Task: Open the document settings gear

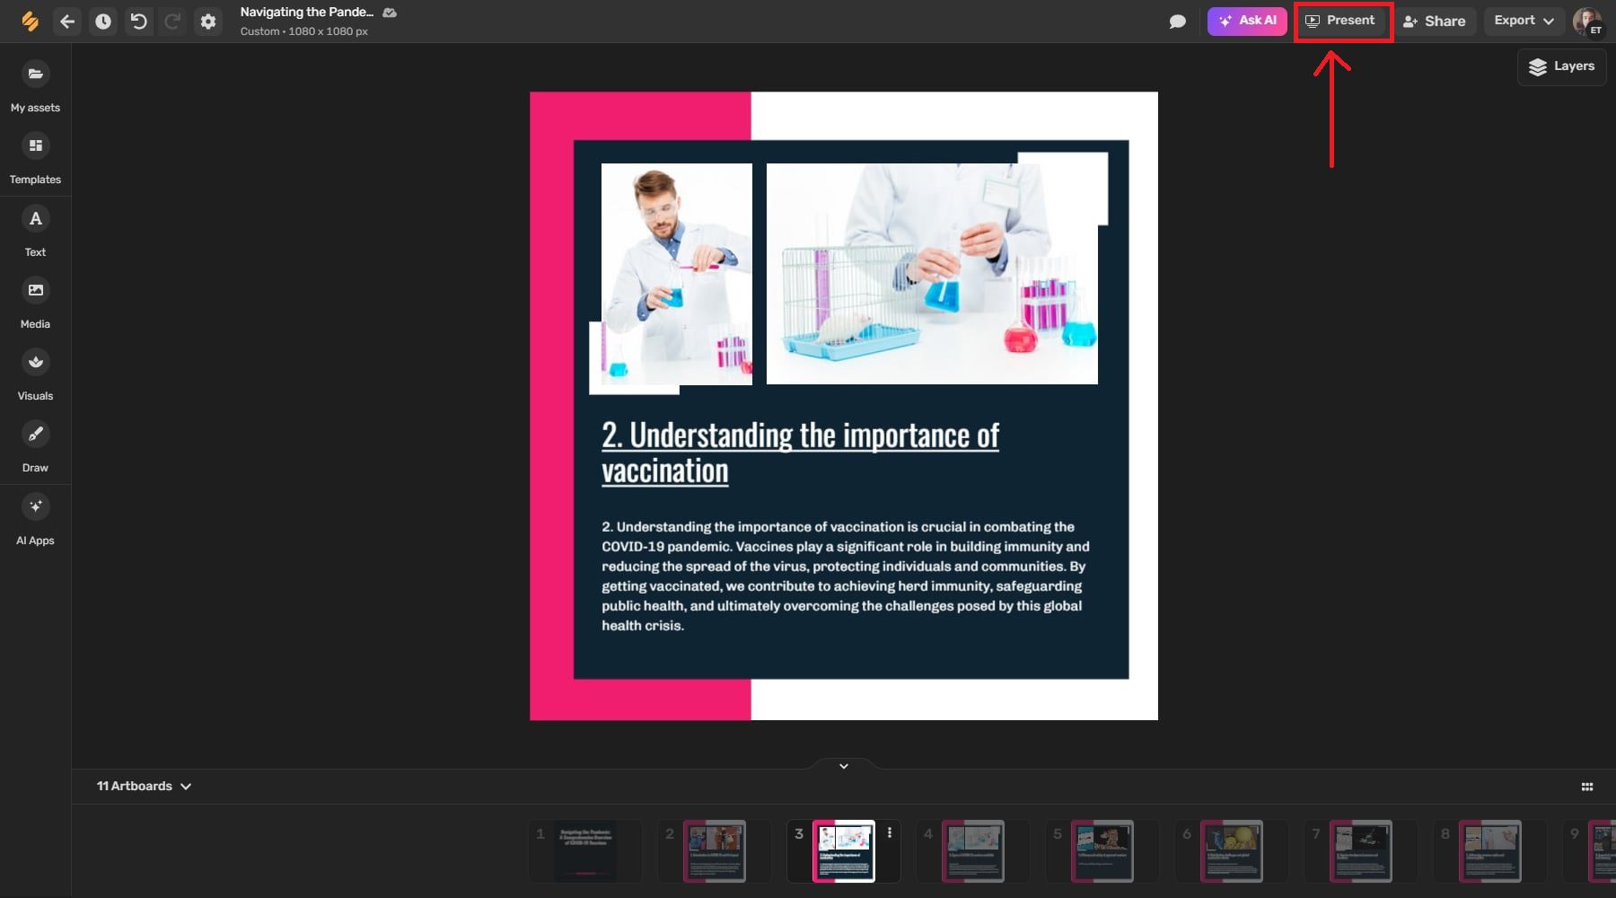Action: click(x=208, y=22)
